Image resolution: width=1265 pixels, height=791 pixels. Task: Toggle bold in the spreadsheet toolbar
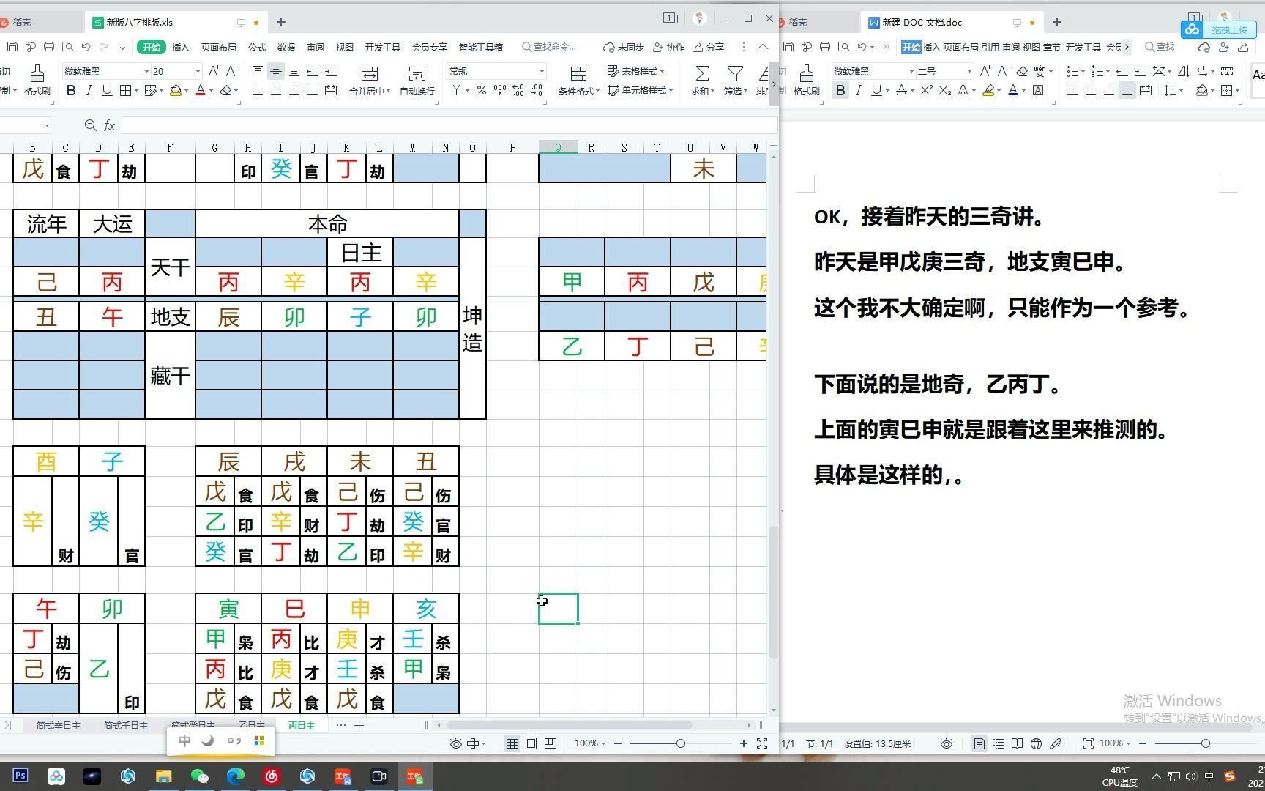(x=71, y=91)
